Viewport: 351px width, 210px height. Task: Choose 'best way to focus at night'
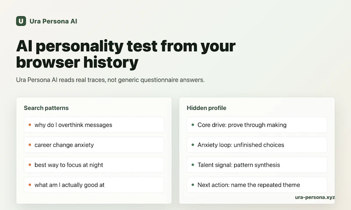(94, 164)
